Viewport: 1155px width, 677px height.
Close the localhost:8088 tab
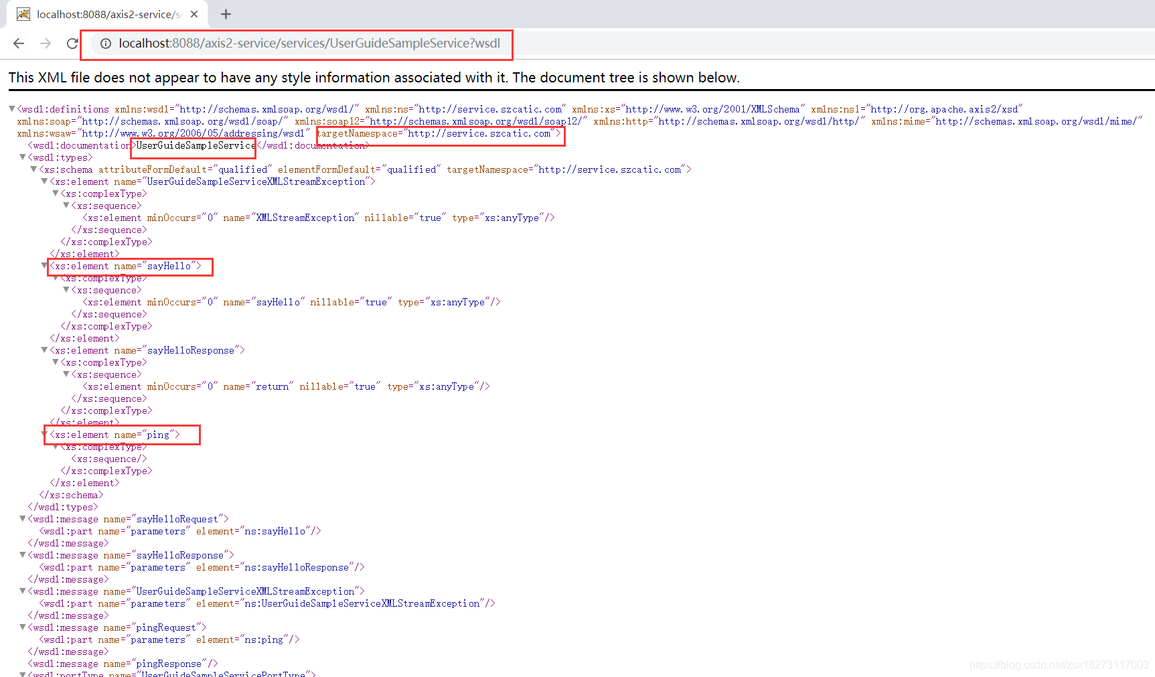click(x=194, y=14)
